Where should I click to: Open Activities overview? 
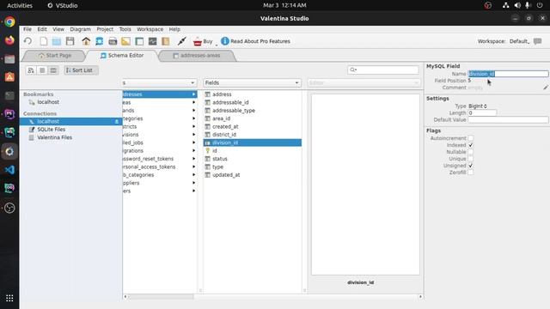(x=20, y=5)
